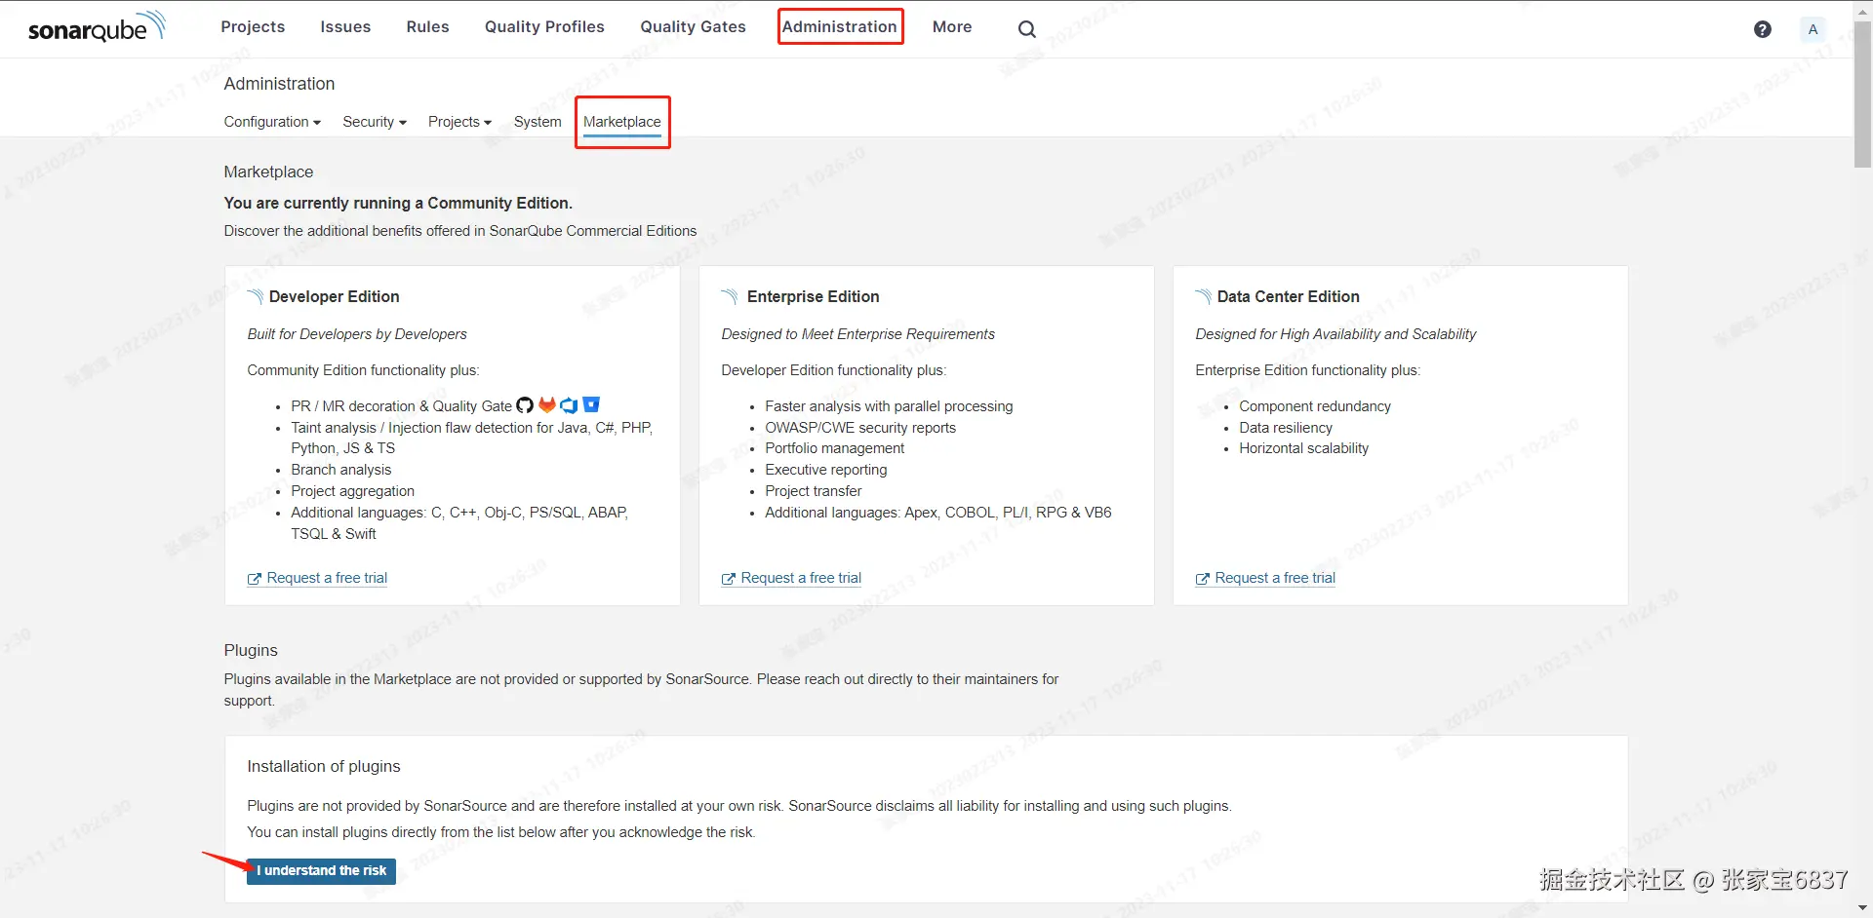1873x918 pixels.
Task: Click the Bitbucket icon
Action: [591, 405]
